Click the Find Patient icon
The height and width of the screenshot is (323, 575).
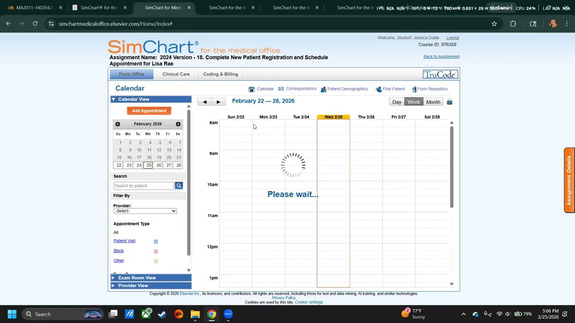379,89
